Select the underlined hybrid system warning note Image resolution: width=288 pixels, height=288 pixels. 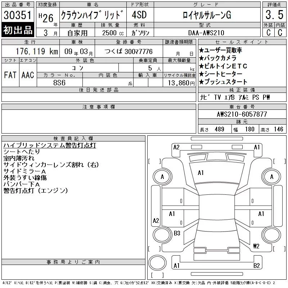(x=50, y=145)
